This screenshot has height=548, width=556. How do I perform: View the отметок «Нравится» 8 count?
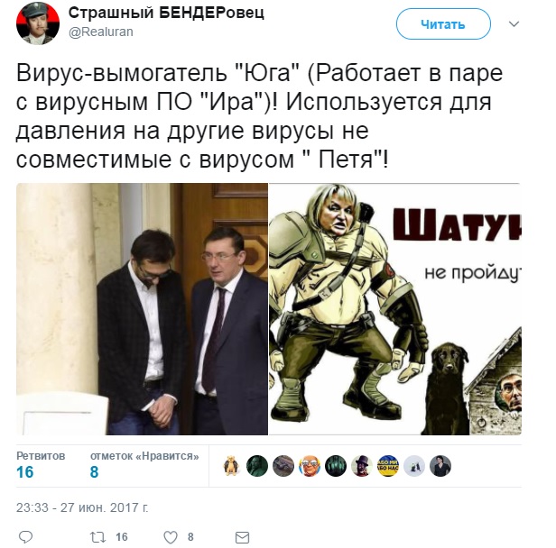click(x=144, y=465)
